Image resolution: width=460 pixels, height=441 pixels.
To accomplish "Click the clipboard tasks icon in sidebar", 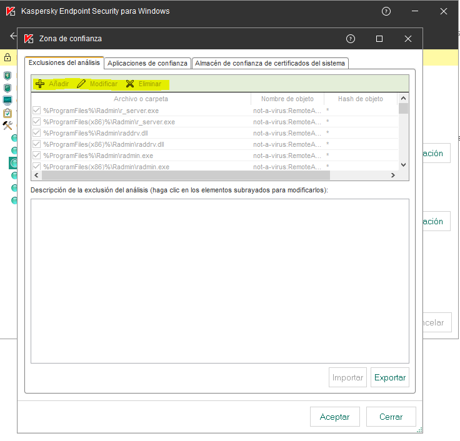I will coord(7,113).
